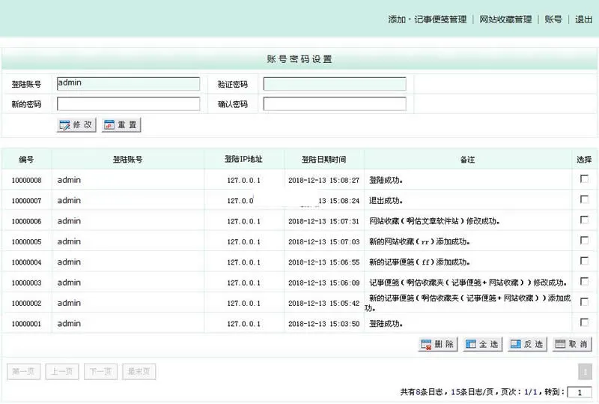The width and height of the screenshot is (599, 404).
Task: Open 网站收藏管理 in the top menu
Action: pos(505,19)
